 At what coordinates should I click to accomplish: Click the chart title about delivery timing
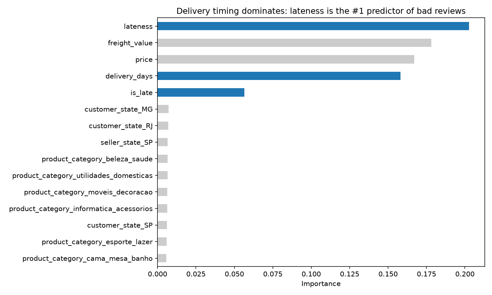321,11
